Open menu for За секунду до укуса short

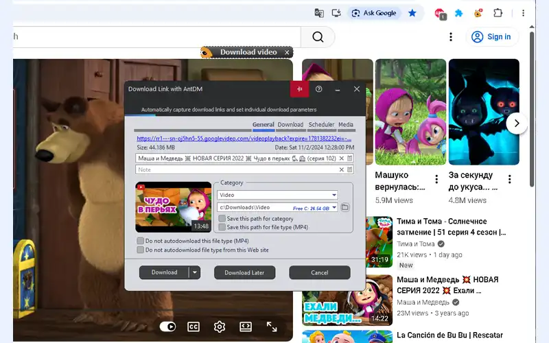point(509,180)
